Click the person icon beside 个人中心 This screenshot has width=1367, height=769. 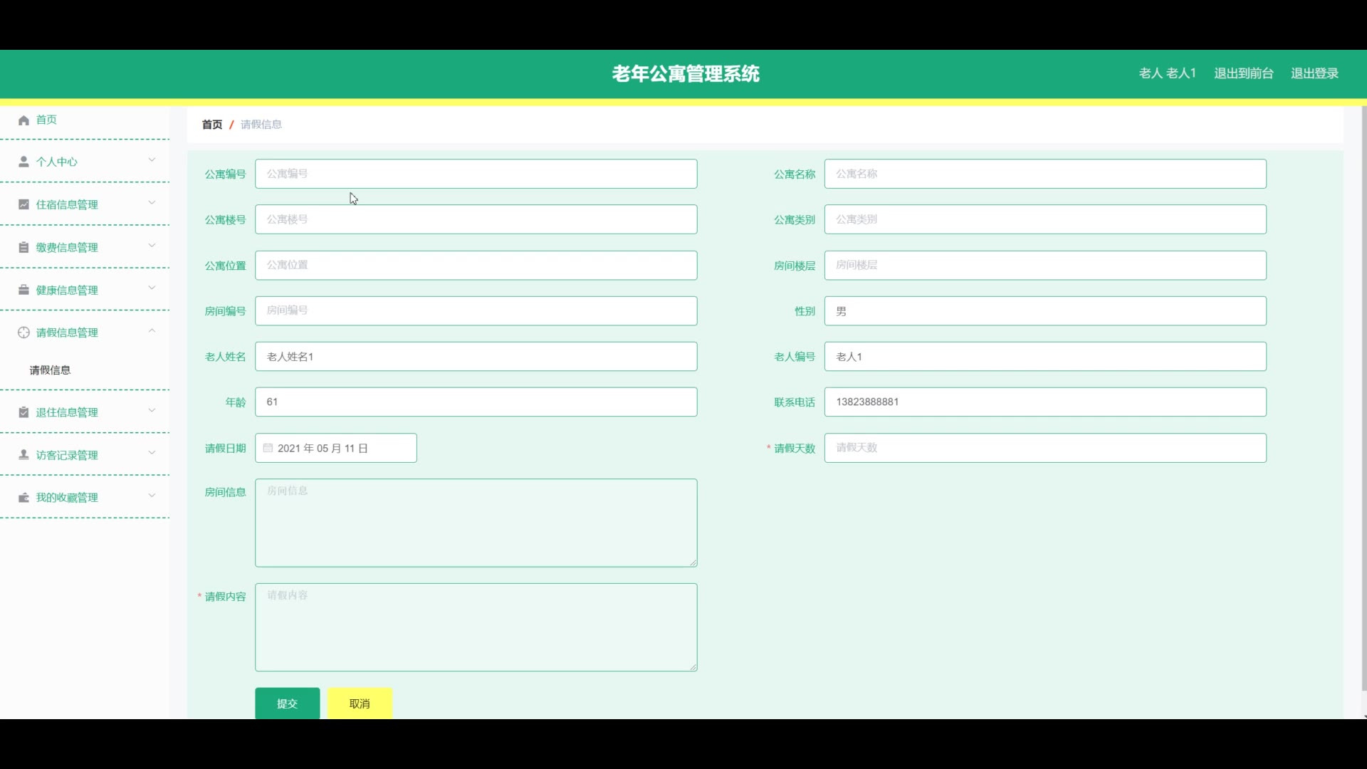click(x=23, y=162)
